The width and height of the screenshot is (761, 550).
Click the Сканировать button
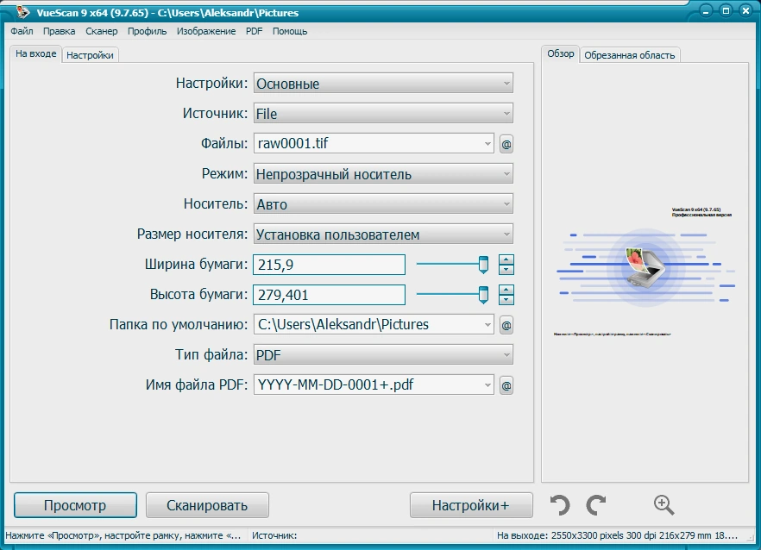pyautogui.click(x=207, y=505)
